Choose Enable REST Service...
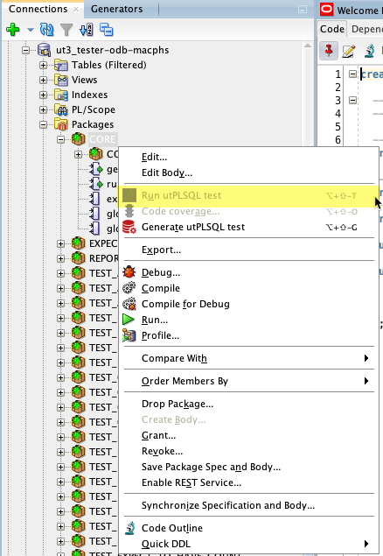383x556 pixels. [249, 482]
